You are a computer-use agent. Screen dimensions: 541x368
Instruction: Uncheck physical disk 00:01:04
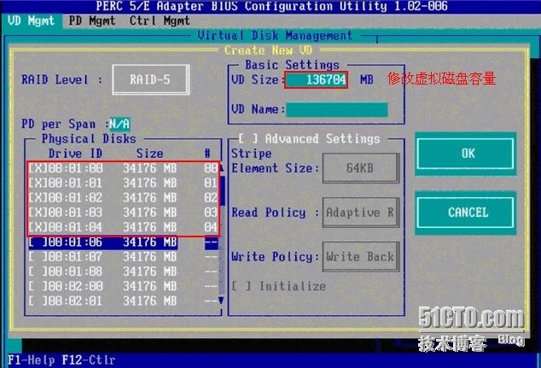click(38, 227)
